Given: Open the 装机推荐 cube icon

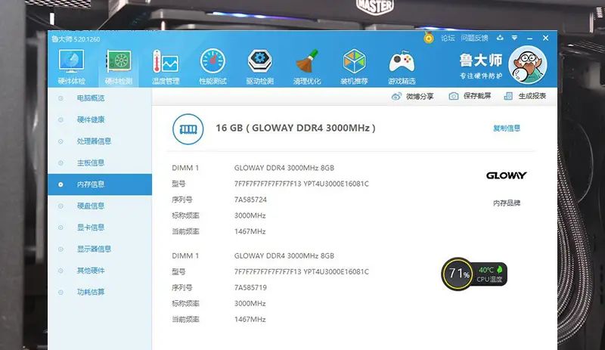Looking at the screenshot, I should pos(354,67).
